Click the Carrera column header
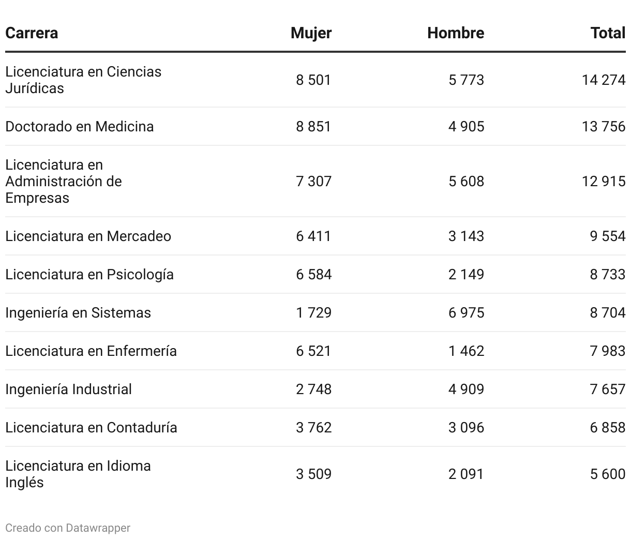631x540 pixels. (32, 33)
